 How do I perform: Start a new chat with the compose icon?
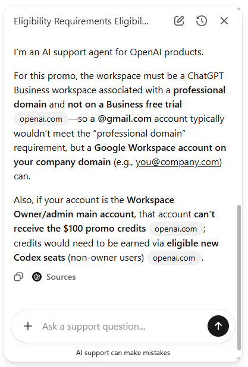179,21
